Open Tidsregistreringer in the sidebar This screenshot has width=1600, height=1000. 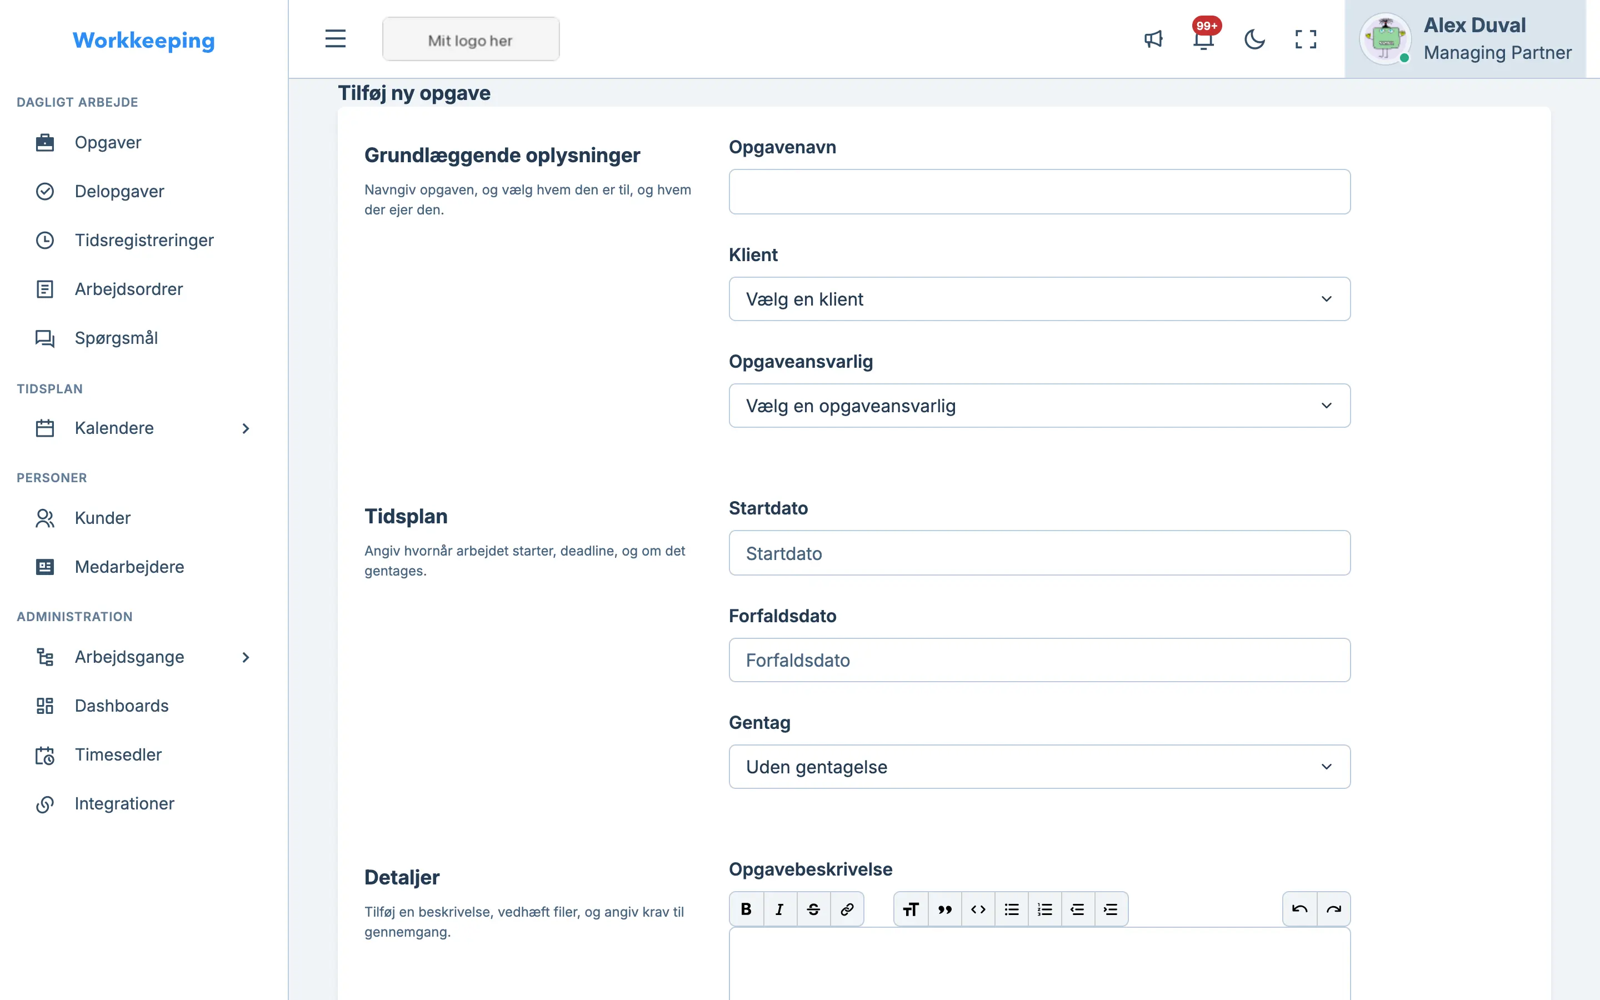pyautogui.click(x=144, y=240)
